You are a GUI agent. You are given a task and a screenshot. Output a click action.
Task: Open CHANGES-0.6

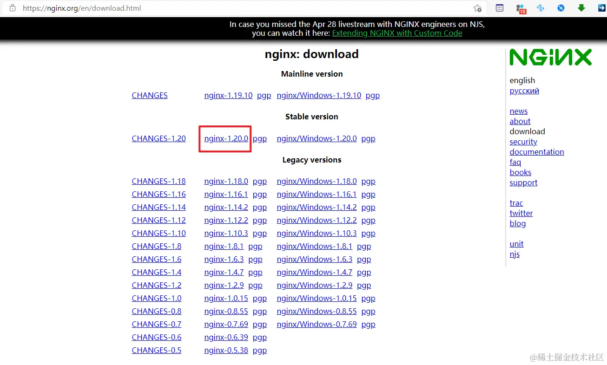157,337
